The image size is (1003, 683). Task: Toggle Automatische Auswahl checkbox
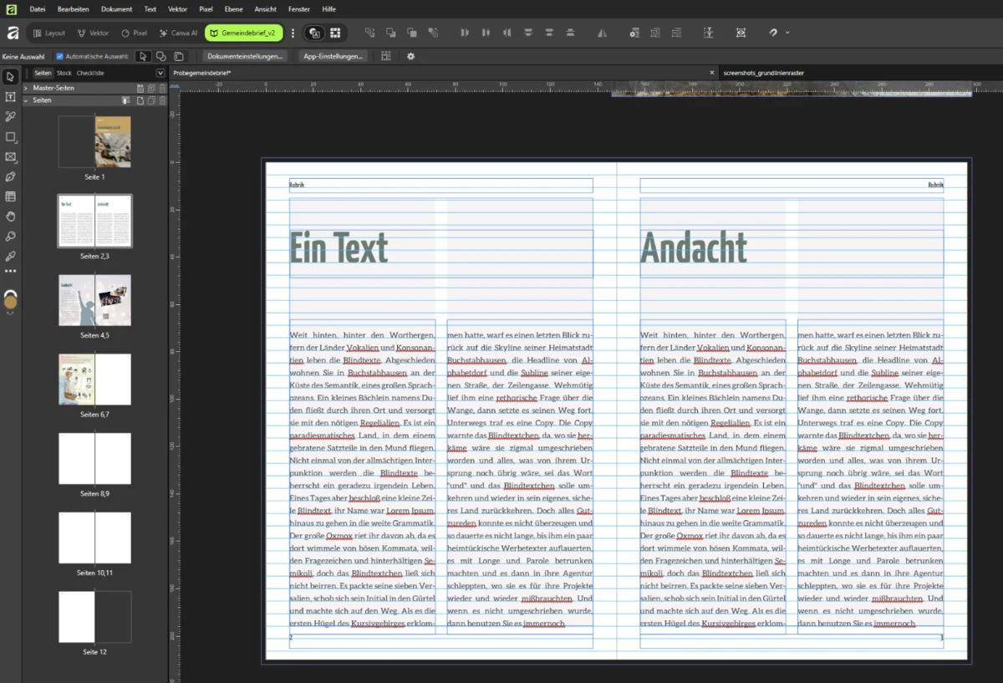(x=59, y=57)
